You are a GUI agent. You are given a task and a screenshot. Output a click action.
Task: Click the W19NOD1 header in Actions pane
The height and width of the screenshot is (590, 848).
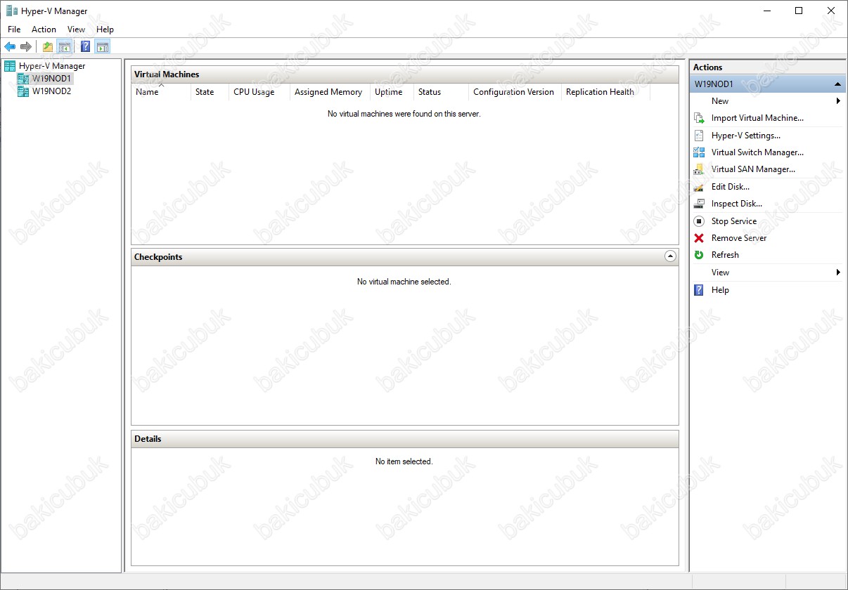click(768, 84)
